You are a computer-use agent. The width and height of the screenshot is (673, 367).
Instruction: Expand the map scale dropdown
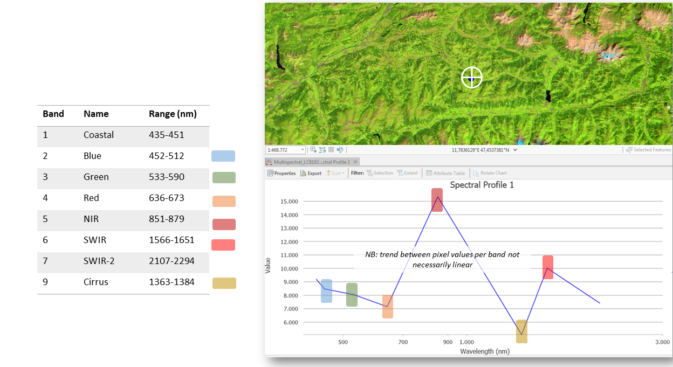click(303, 150)
